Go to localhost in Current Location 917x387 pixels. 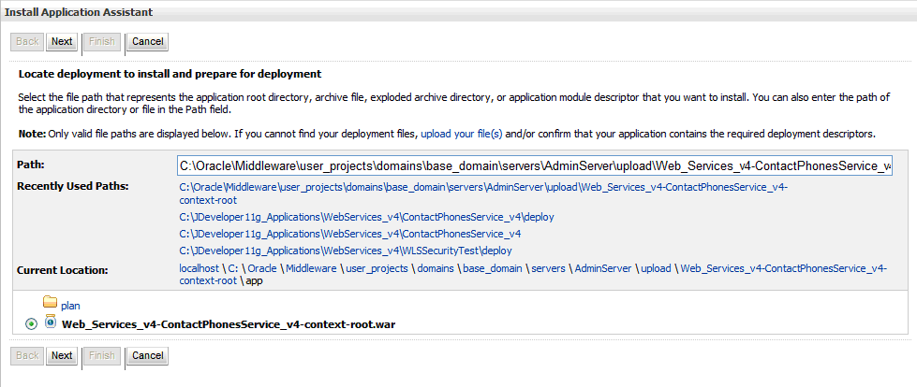(199, 268)
